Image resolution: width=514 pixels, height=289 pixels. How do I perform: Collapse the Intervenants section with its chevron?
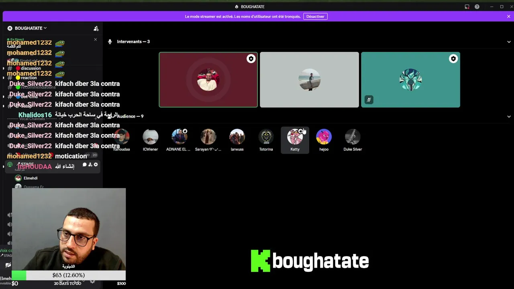click(x=509, y=42)
